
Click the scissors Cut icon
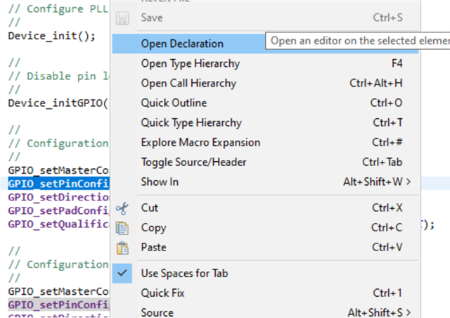(123, 208)
